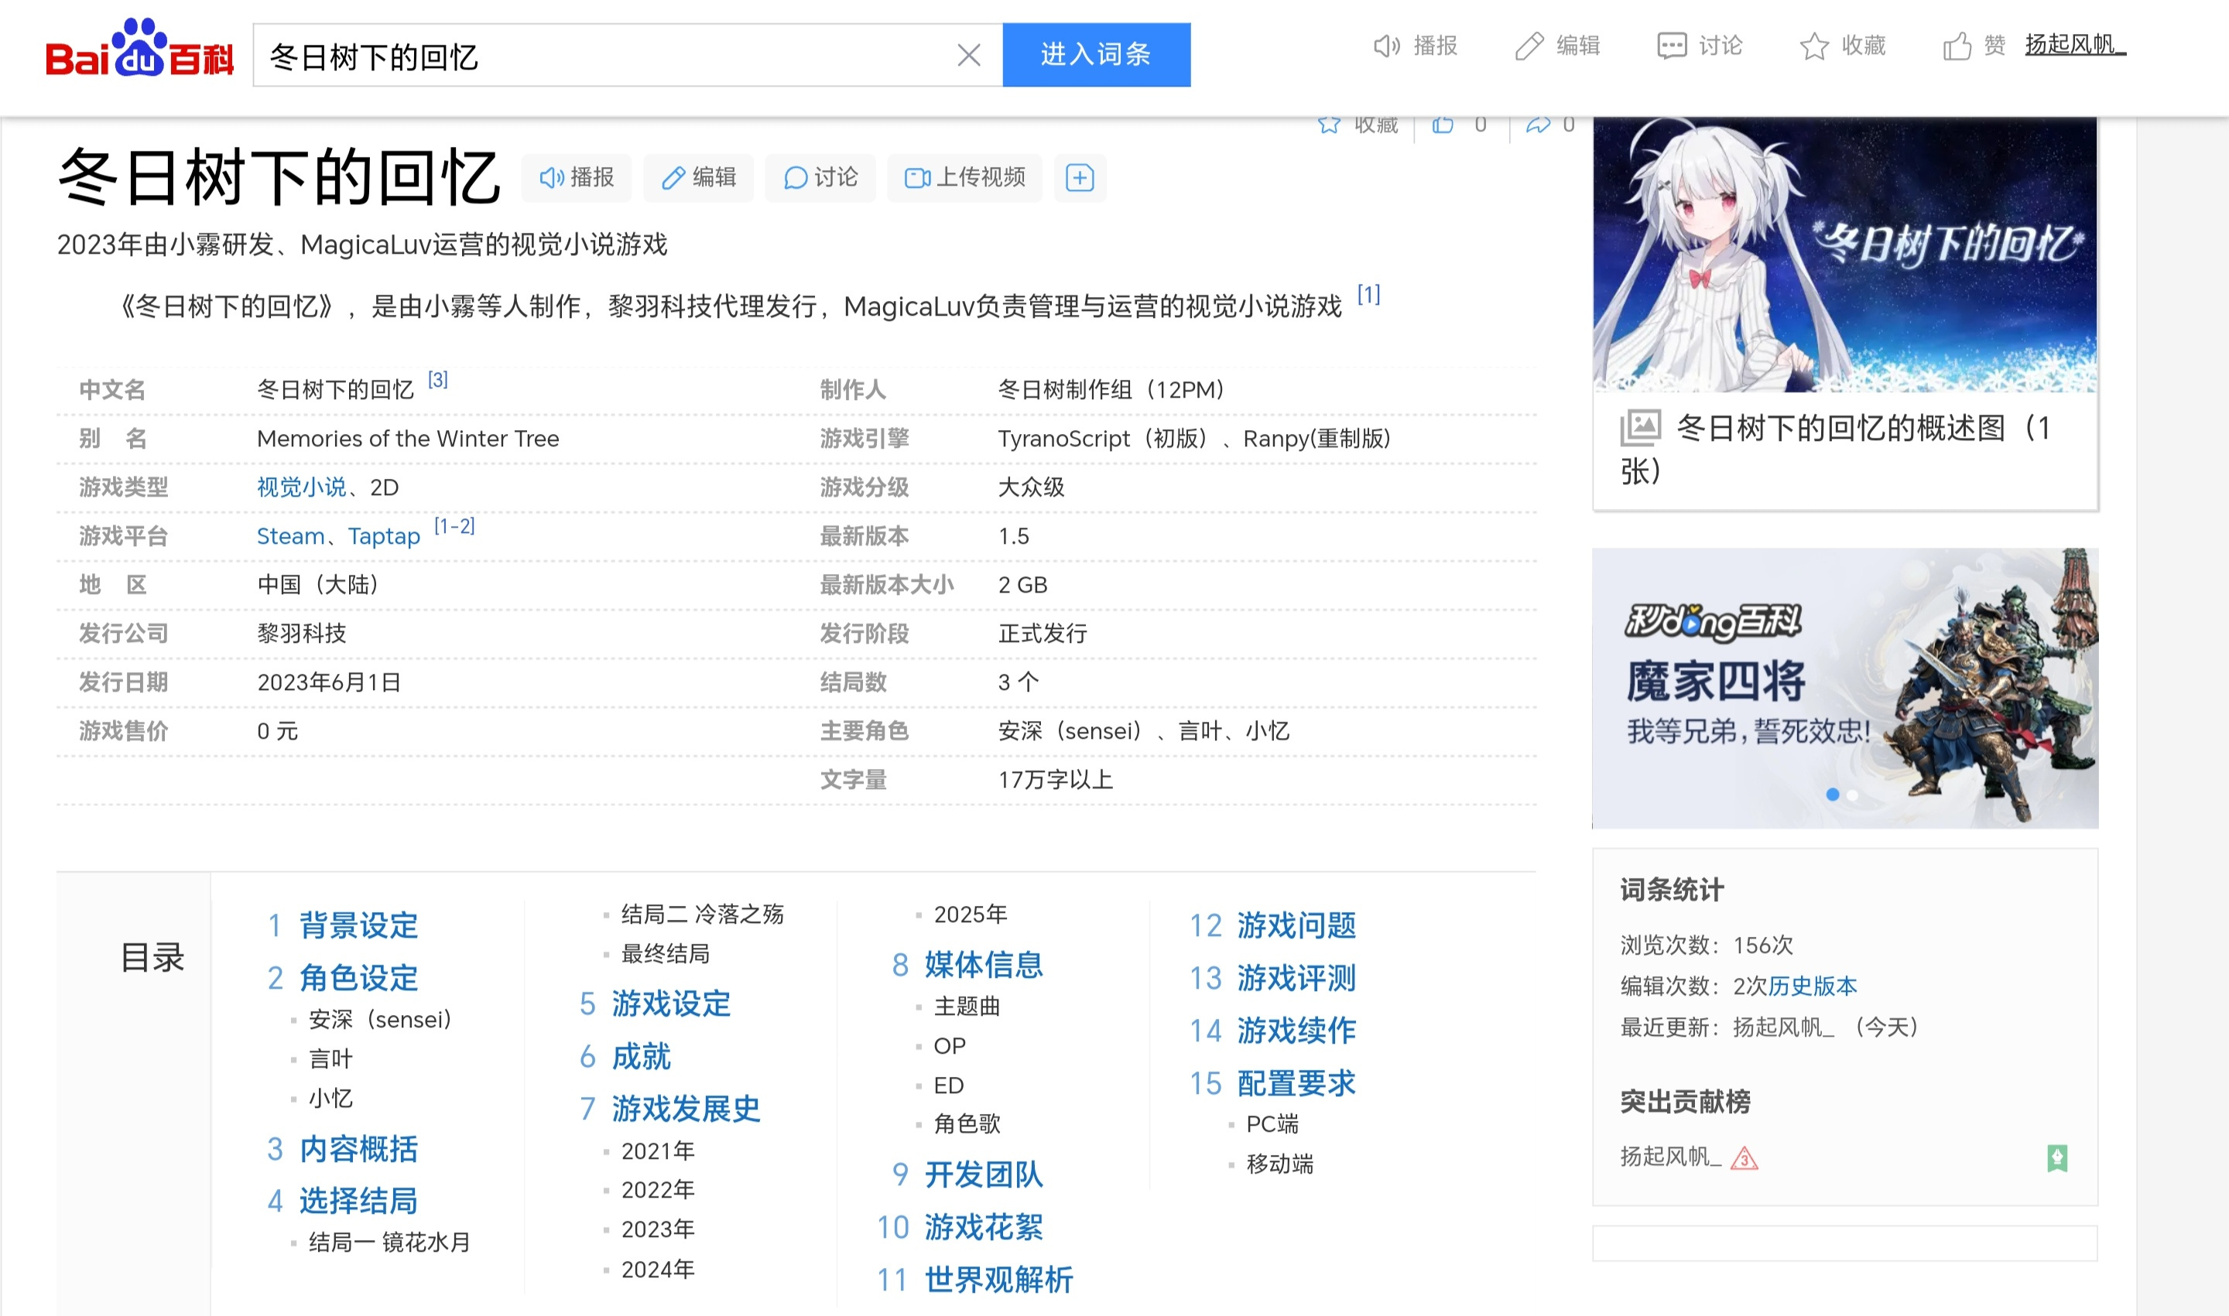Open the Steam platform link
2229x1316 pixels.
pyautogui.click(x=291, y=535)
